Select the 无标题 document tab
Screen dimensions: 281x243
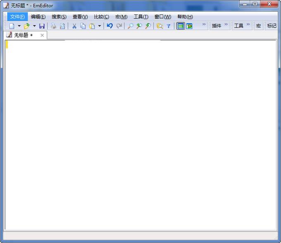point(23,35)
